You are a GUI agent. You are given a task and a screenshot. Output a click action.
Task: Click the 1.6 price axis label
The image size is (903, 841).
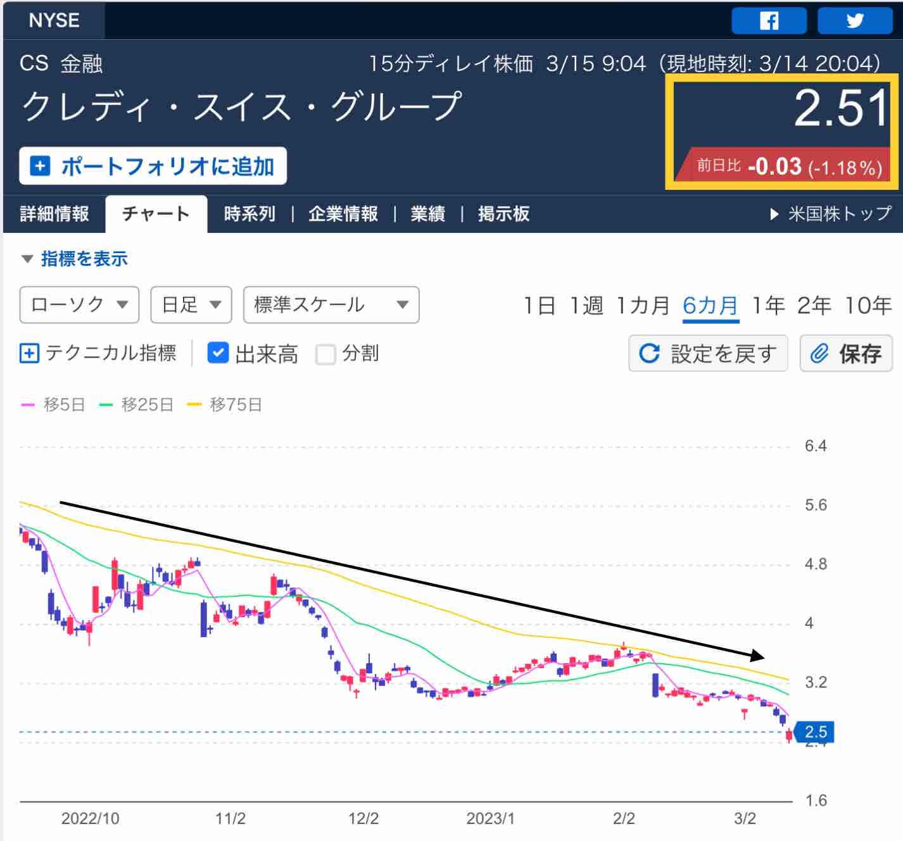coord(816,801)
